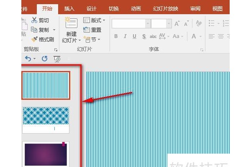251x167 pixels.
Task: Center align the text
Action: [x=221, y=36]
